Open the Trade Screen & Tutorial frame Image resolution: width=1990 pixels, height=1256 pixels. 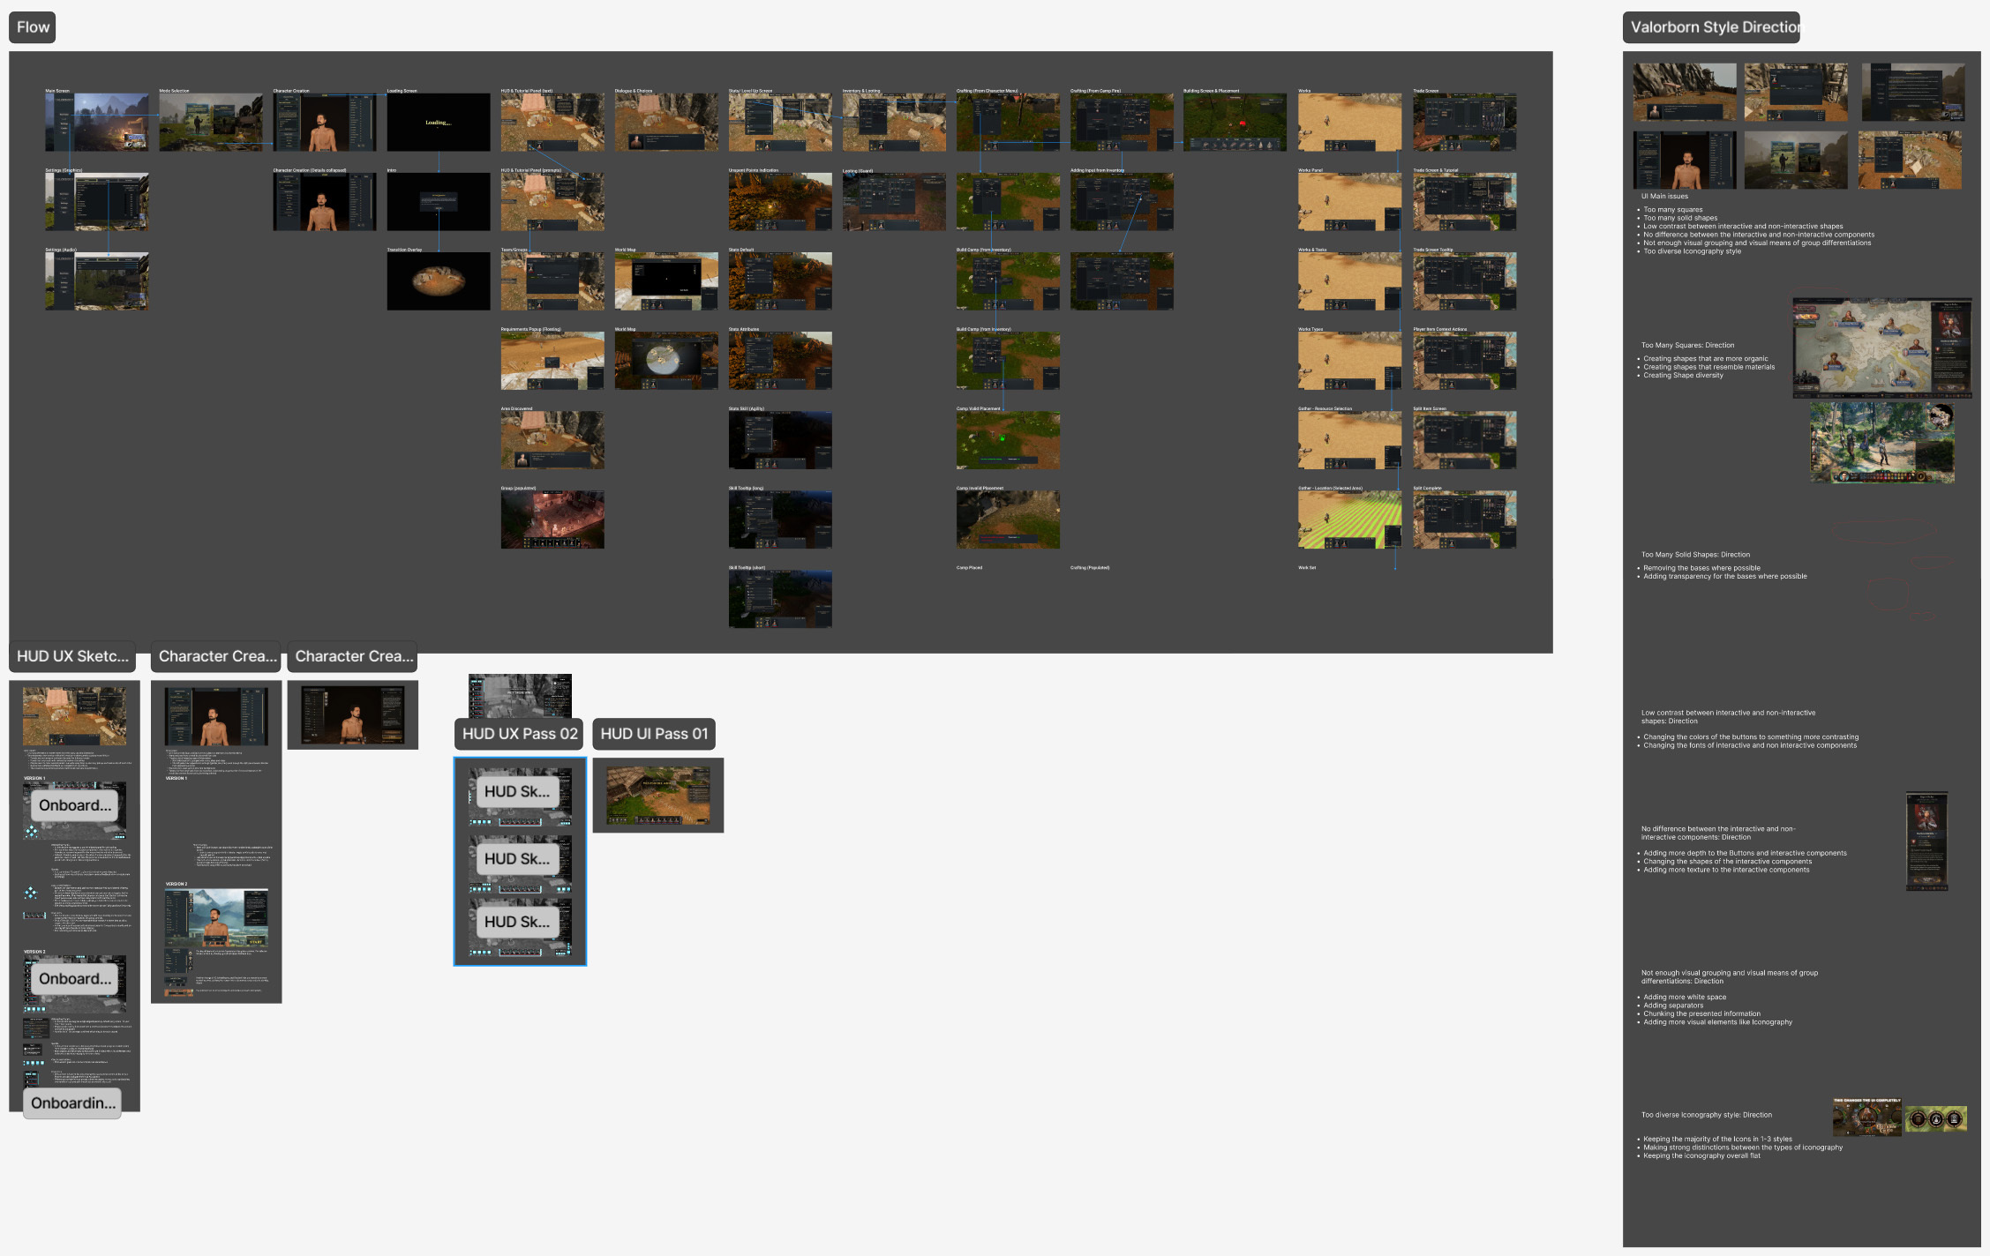(x=1464, y=202)
